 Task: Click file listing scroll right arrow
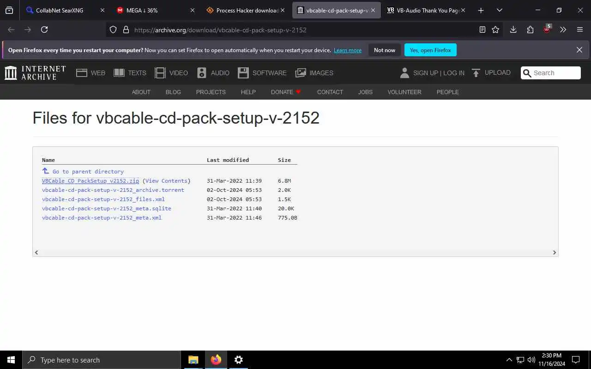[555, 252]
